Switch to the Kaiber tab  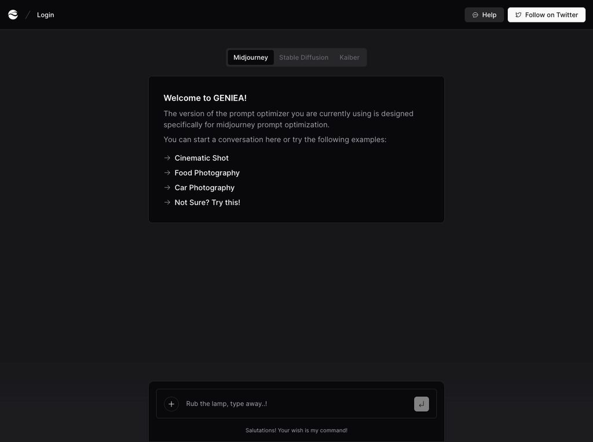point(349,57)
